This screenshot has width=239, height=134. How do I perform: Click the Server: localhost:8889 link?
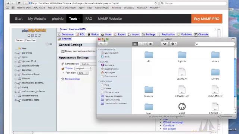pyautogui.click(x=73, y=29)
